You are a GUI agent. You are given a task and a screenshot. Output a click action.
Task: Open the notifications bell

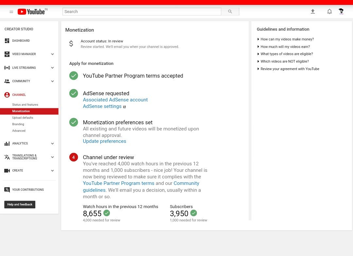329,11
